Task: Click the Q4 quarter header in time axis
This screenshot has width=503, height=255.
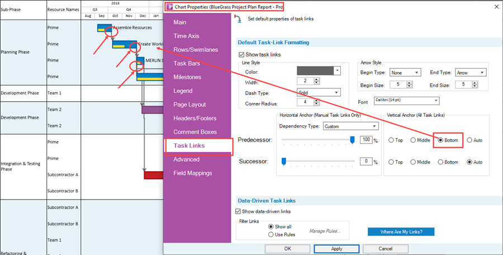Action: tap(129, 10)
